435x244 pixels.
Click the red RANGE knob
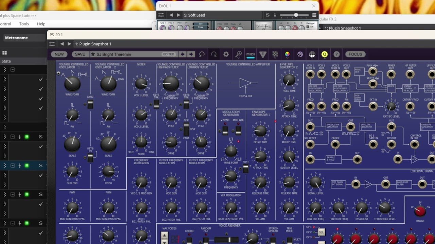420,211
